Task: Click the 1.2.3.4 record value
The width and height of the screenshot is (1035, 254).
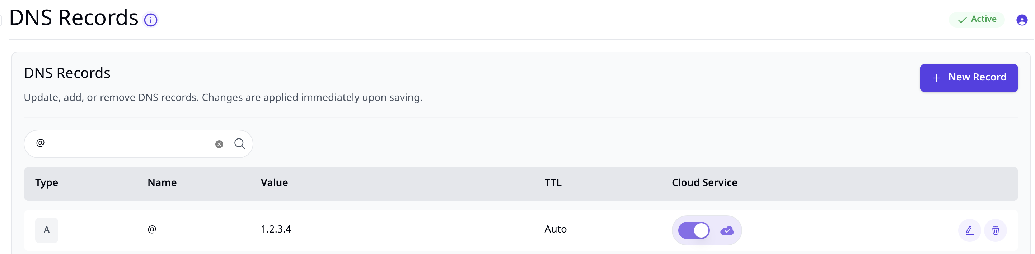Action: pos(276,229)
